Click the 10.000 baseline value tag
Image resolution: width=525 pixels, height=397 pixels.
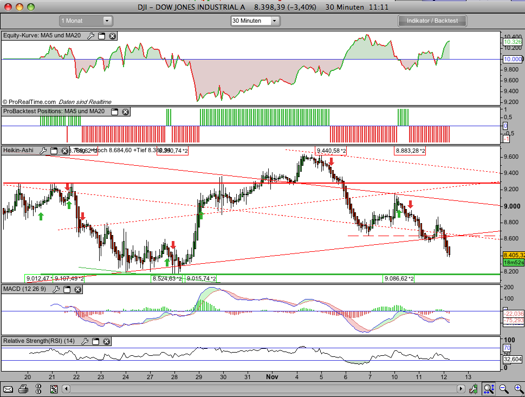coord(513,59)
